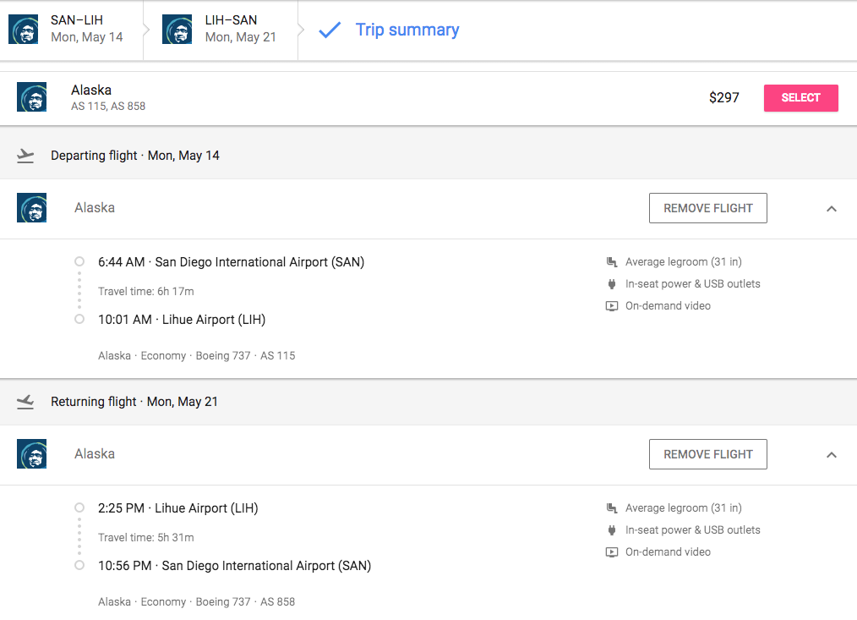857x620 pixels.
Task: Click the $297 price
Action: (723, 98)
